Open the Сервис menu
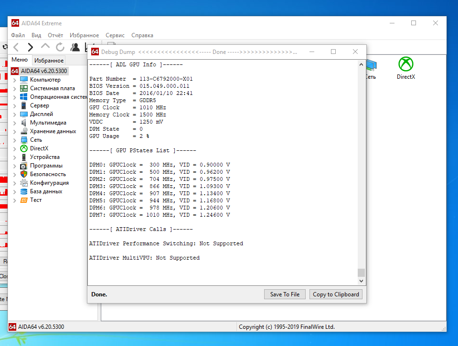The height and width of the screenshot is (346, 458). tap(115, 35)
